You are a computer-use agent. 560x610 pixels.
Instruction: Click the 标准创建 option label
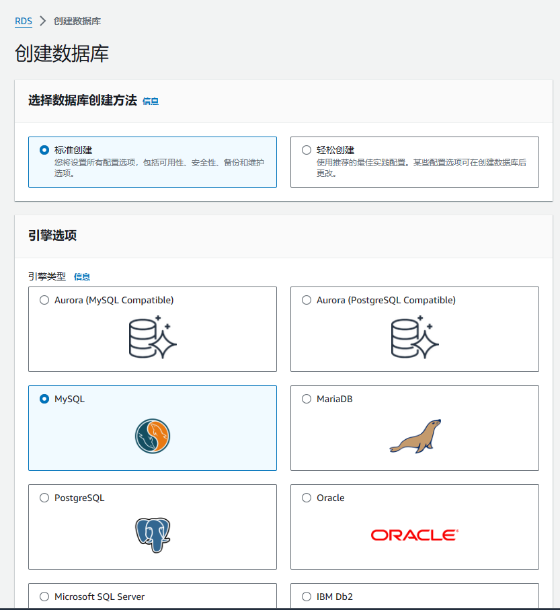pos(73,150)
